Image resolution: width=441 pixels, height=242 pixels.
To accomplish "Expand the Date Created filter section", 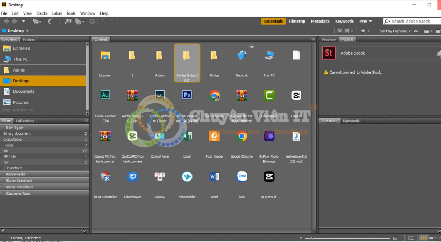I will pos(19,181).
